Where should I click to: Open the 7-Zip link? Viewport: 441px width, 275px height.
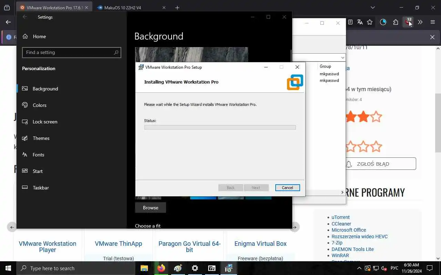(x=337, y=243)
